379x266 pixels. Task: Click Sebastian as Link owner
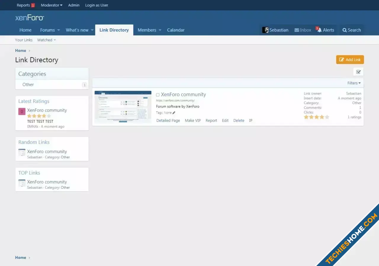354,93
